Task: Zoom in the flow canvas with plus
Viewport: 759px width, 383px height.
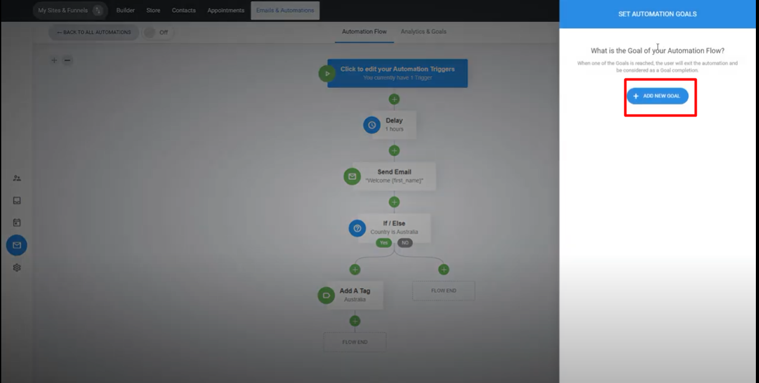Action: coord(54,60)
